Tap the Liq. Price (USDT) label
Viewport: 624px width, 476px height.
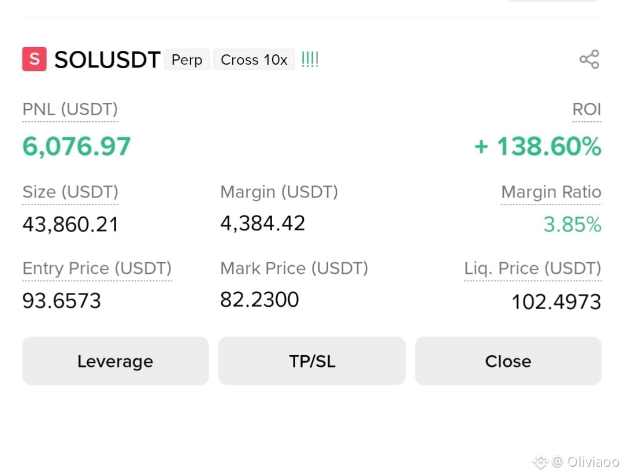coord(533,268)
